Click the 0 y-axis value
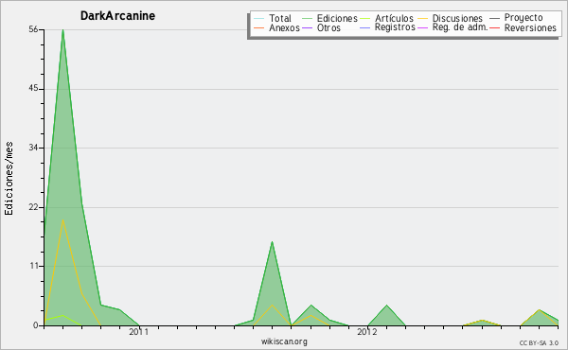568x350 pixels. pos(36,325)
